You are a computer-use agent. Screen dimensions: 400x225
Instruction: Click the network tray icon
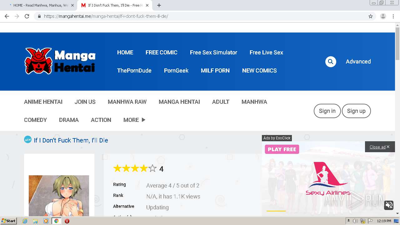coord(363,221)
